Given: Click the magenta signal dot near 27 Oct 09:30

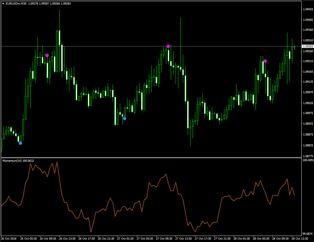Looking at the screenshot, I should 168,46.
